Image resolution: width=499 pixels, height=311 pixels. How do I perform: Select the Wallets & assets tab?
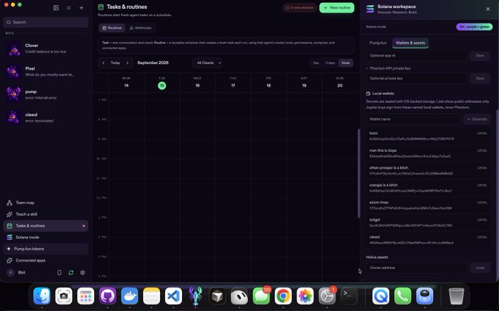(410, 43)
